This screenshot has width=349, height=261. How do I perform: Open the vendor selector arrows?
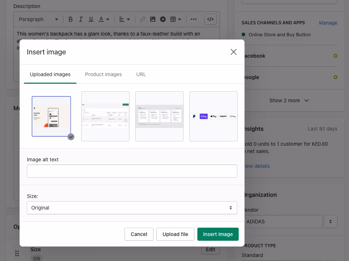pos(330,221)
